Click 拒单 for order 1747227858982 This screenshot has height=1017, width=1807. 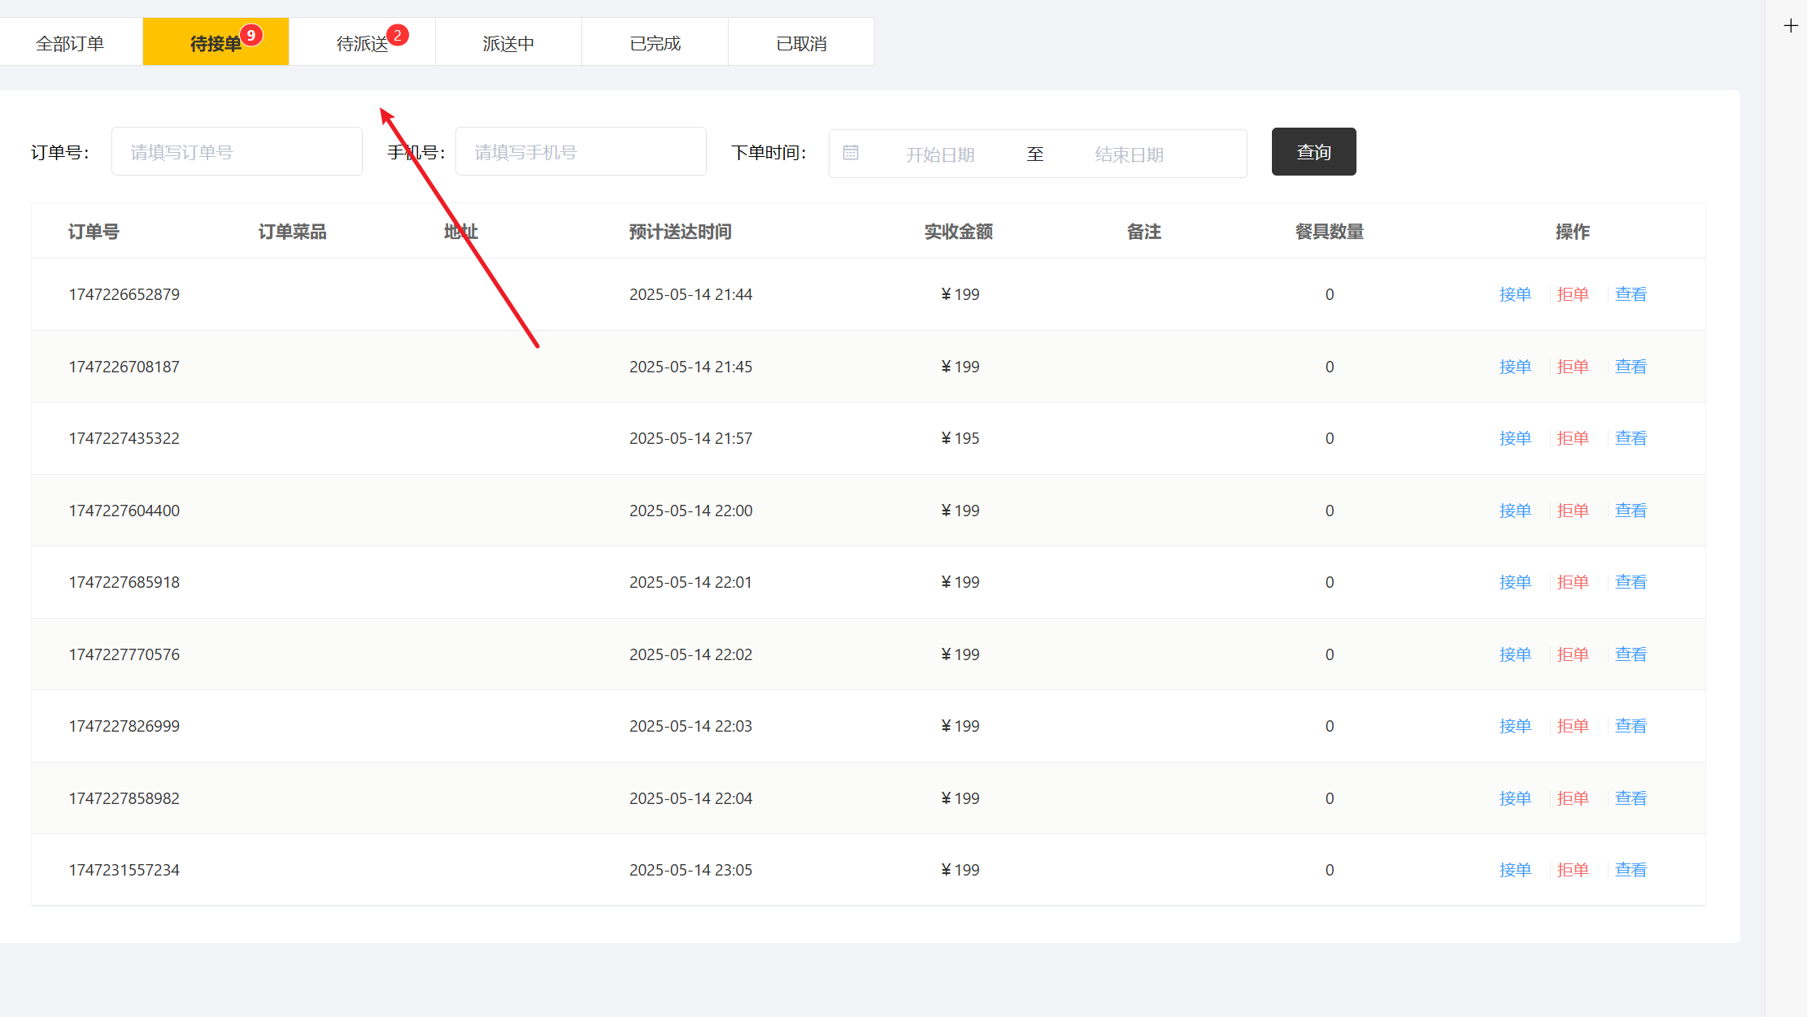coord(1573,798)
